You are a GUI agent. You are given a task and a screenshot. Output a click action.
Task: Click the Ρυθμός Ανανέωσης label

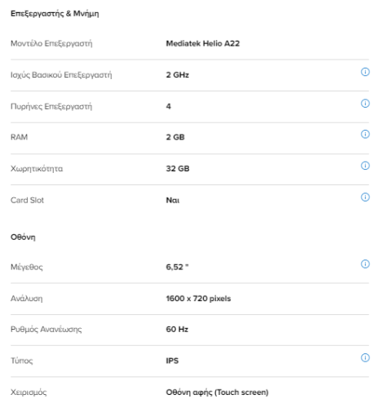pos(46,330)
